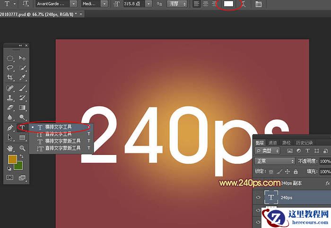The image size is (331, 228).
Task: Select the Blur tool
Action: tap(10, 117)
